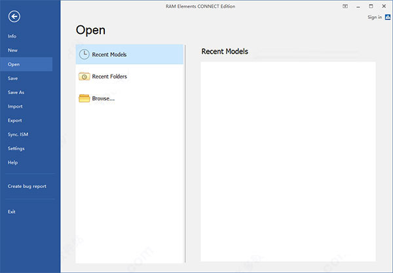Select New in the sidebar
The height and width of the screenshot is (273, 393).
click(12, 50)
